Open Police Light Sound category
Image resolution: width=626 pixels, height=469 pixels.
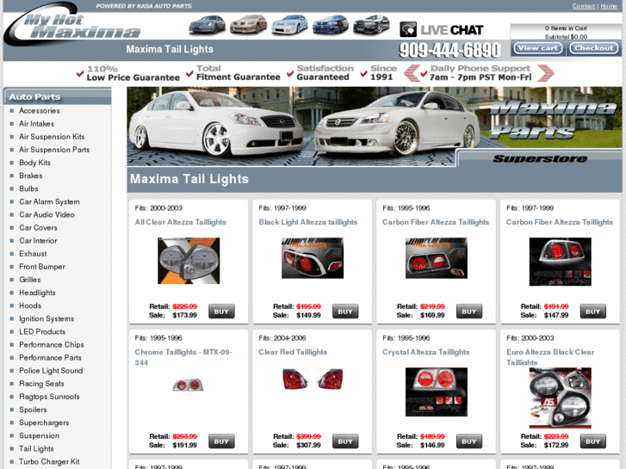[51, 371]
